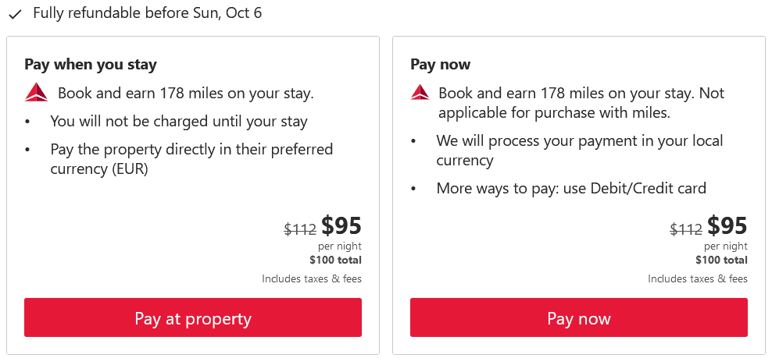This screenshot has width=772, height=358.
Task: Click the $95 price above the Pay now button
Action: [x=727, y=226]
